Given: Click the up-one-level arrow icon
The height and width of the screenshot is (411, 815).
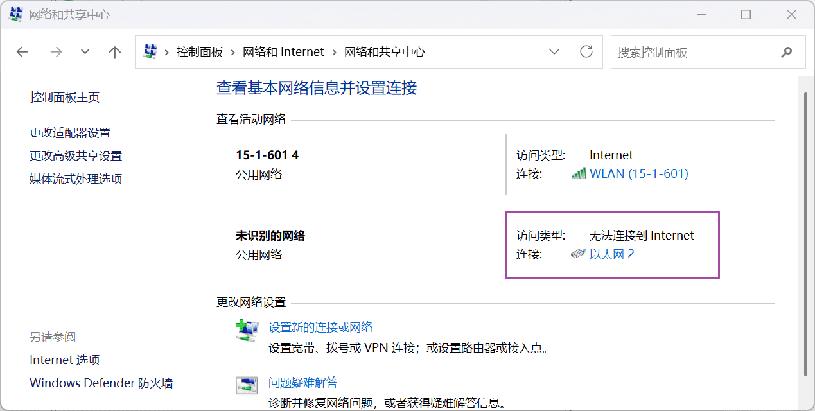Looking at the screenshot, I should 115,52.
